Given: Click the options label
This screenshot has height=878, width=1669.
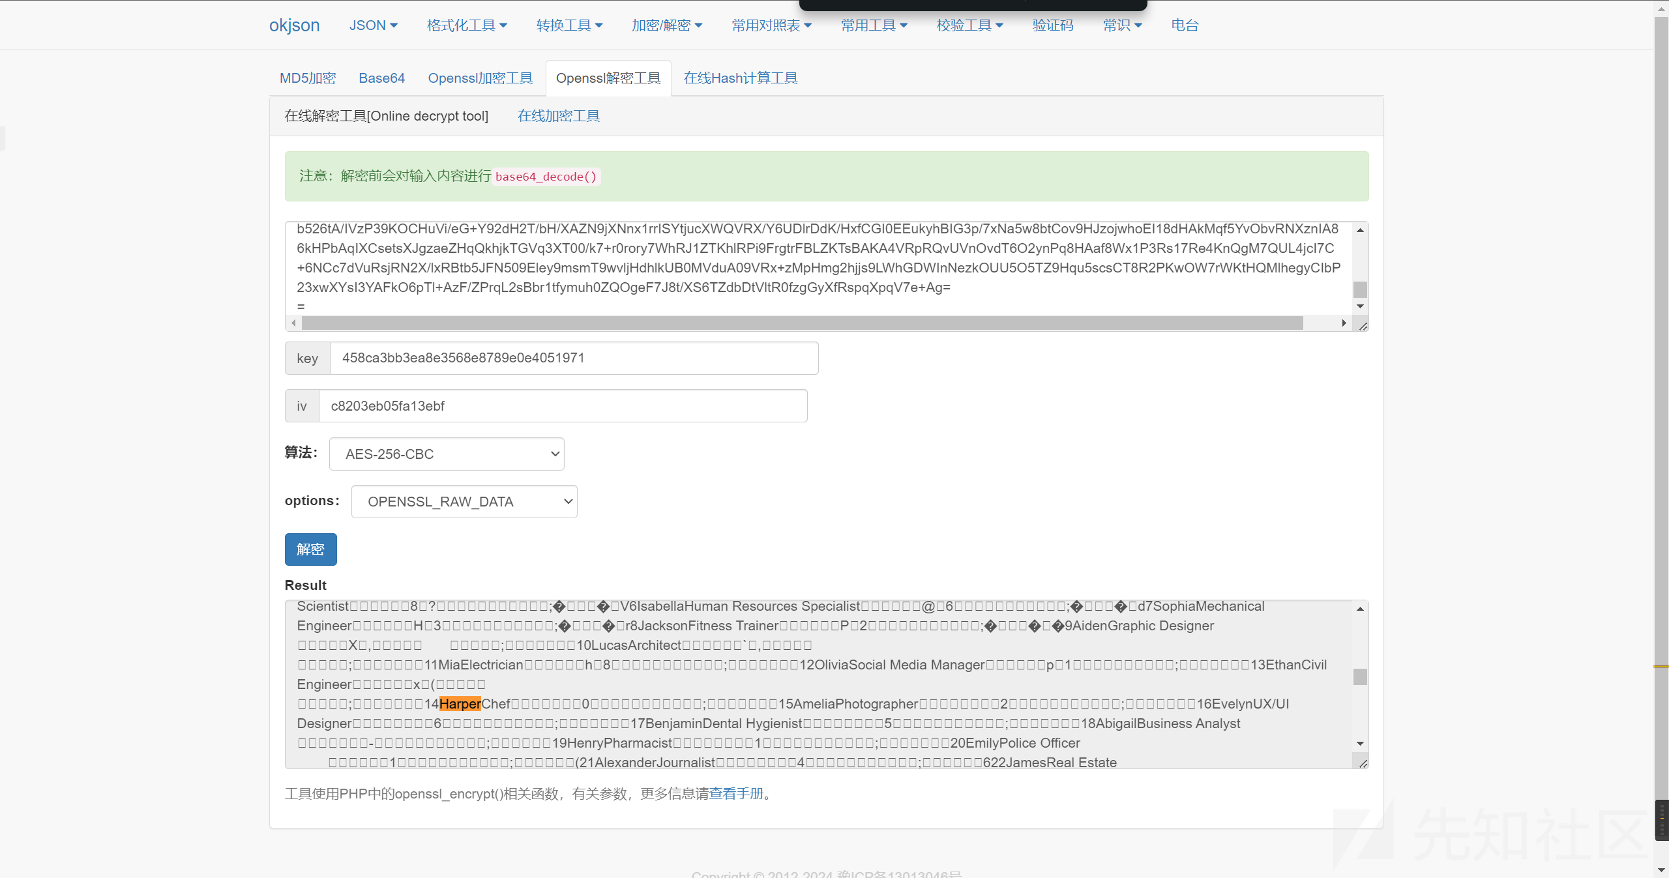Looking at the screenshot, I should (312, 501).
